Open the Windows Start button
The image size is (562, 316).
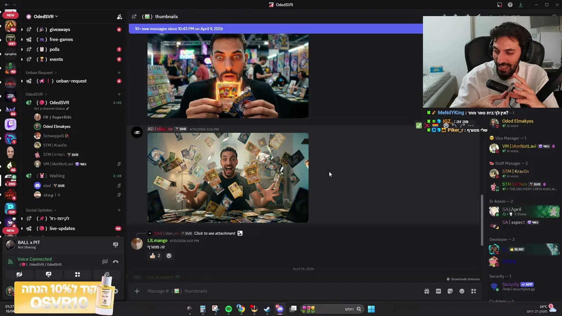point(371,309)
